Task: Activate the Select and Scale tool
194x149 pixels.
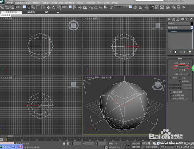Action: click(59, 7)
